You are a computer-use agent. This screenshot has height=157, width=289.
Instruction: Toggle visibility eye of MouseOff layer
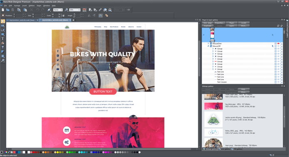(278, 46)
